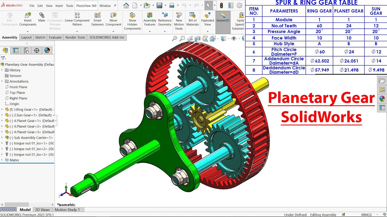The height and width of the screenshot is (217, 387).
Task: Insert a Bill of Materials
Action: point(193,20)
